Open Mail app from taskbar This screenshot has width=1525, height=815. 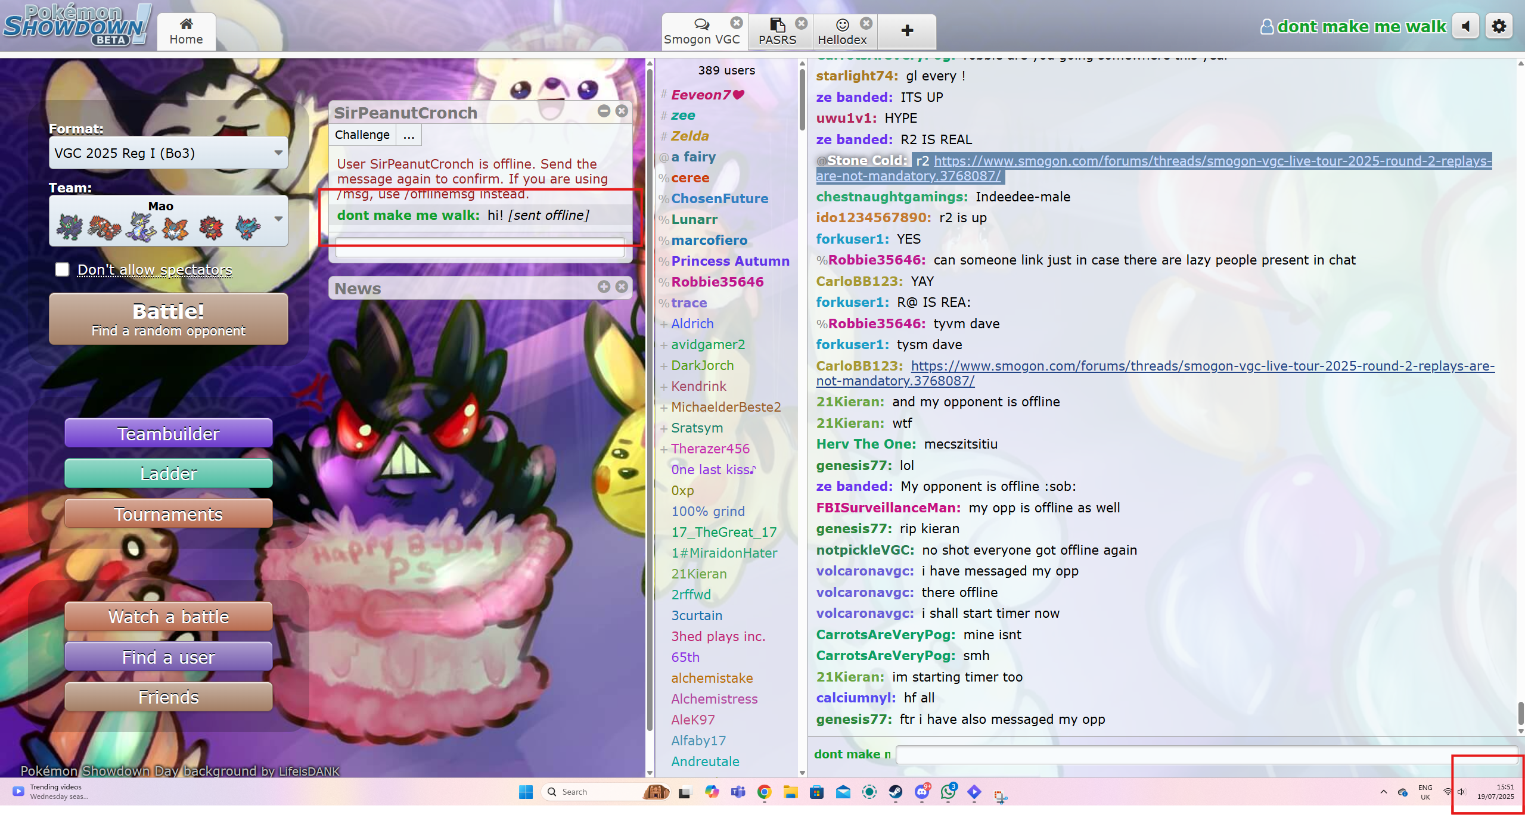coord(843,792)
